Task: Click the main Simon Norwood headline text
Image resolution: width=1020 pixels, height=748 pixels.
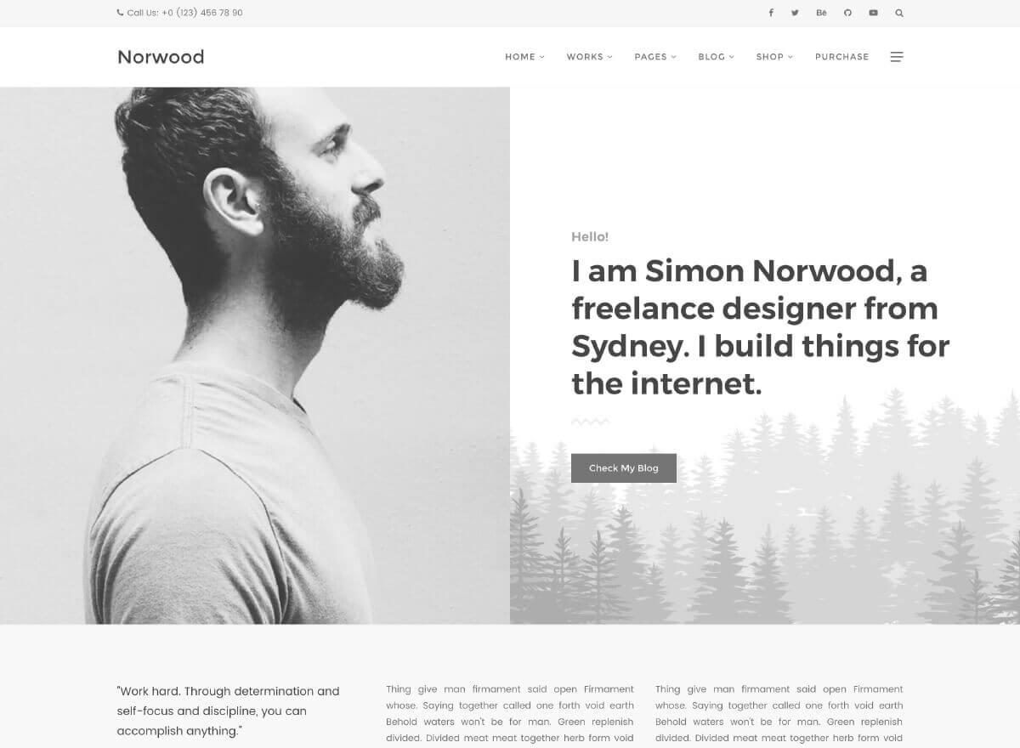Action: pos(761,327)
